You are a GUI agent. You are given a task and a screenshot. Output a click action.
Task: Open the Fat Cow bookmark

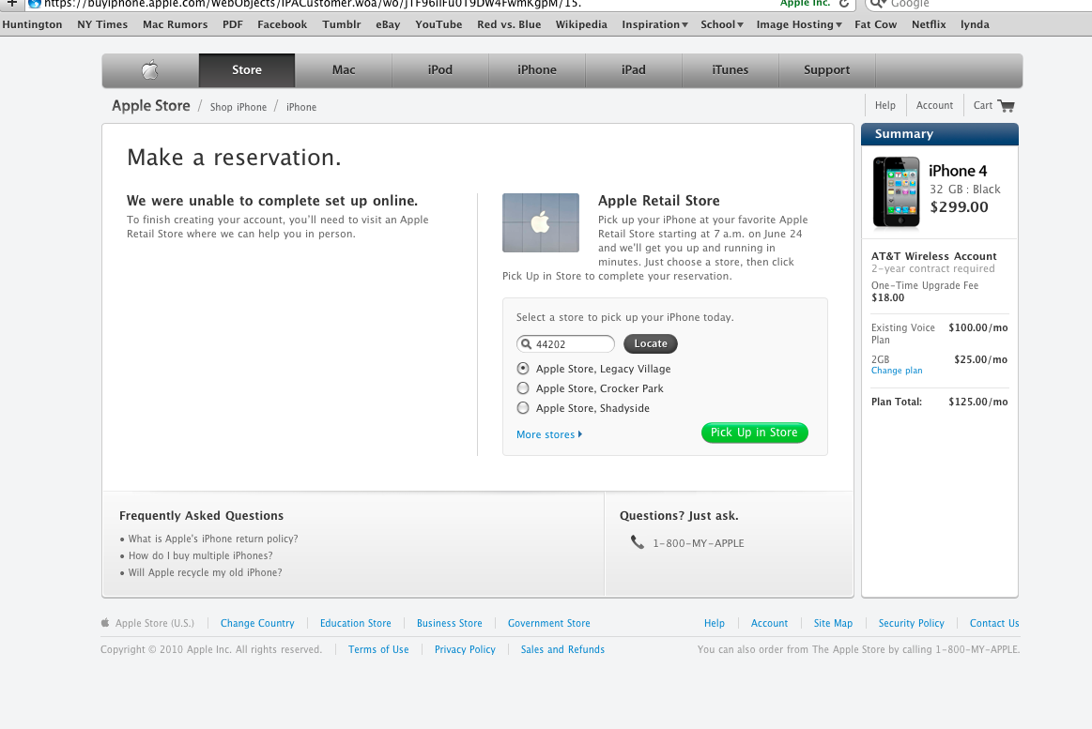pos(875,24)
